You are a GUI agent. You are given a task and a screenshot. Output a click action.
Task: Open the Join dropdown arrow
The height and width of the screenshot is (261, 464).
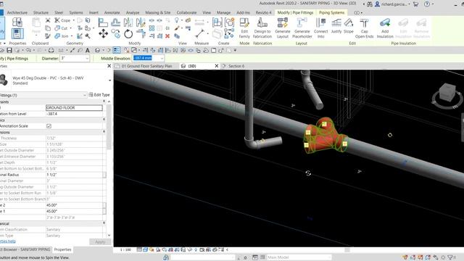(x=71, y=36)
